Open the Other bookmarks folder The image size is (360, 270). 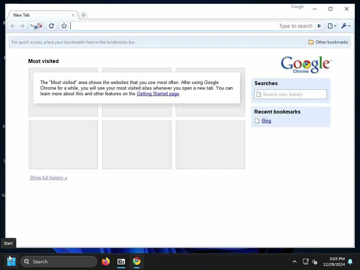click(x=328, y=42)
